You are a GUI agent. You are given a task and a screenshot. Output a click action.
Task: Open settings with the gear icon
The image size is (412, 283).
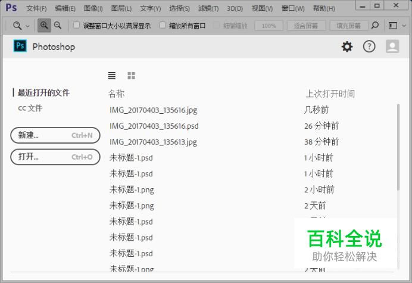coord(347,46)
